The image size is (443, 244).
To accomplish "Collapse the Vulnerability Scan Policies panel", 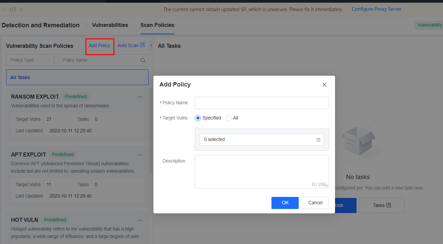I will tap(151, 45).
